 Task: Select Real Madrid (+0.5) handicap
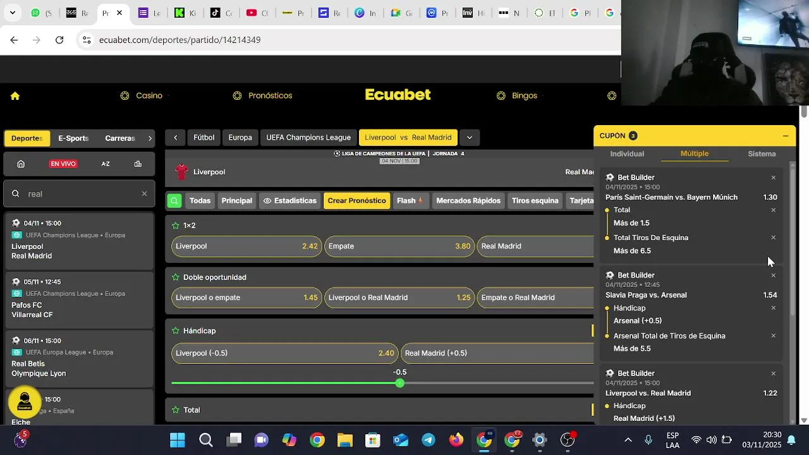tap(497, 353)
